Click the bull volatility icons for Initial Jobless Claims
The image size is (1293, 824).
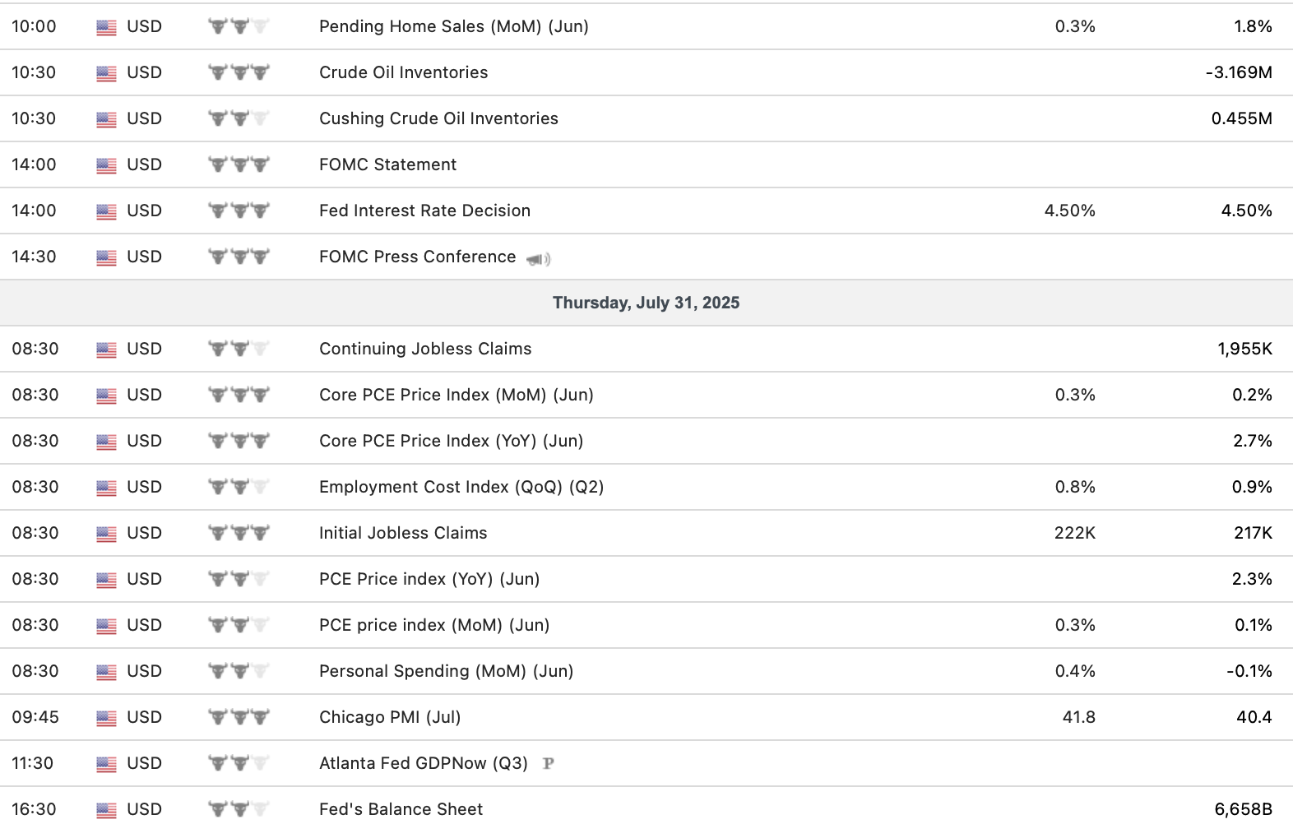(239, 534)
